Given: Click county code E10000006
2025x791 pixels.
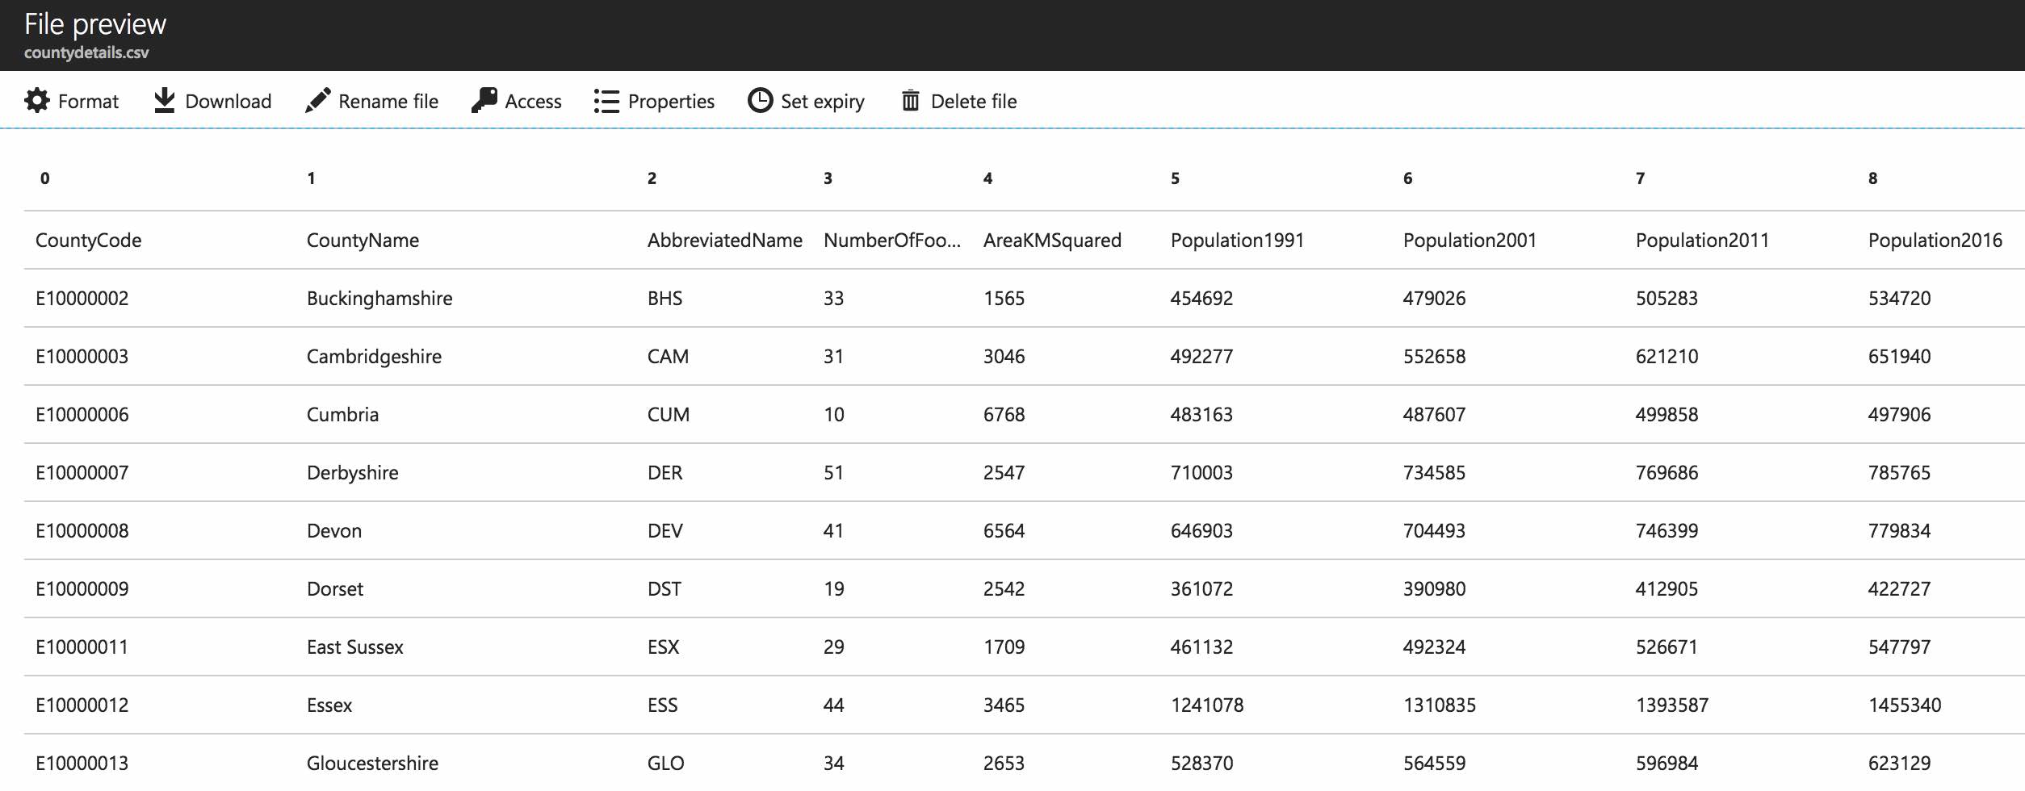Looking at the screenshot, I should point(82,415).
